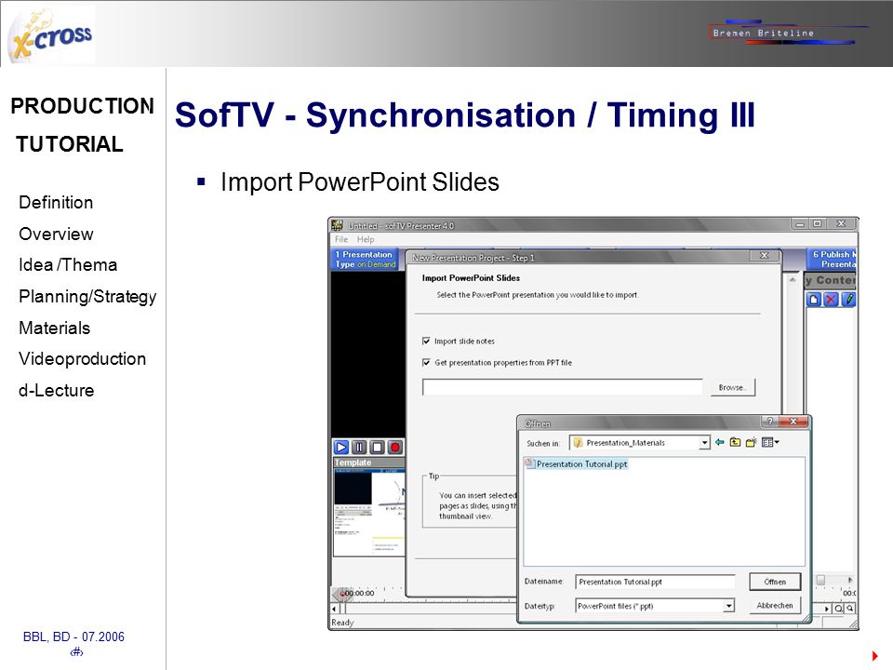Screen dimensions: 893x670
Task: Select the Presentation Tutorial.ppt file icon
Action: coord(528,463)
